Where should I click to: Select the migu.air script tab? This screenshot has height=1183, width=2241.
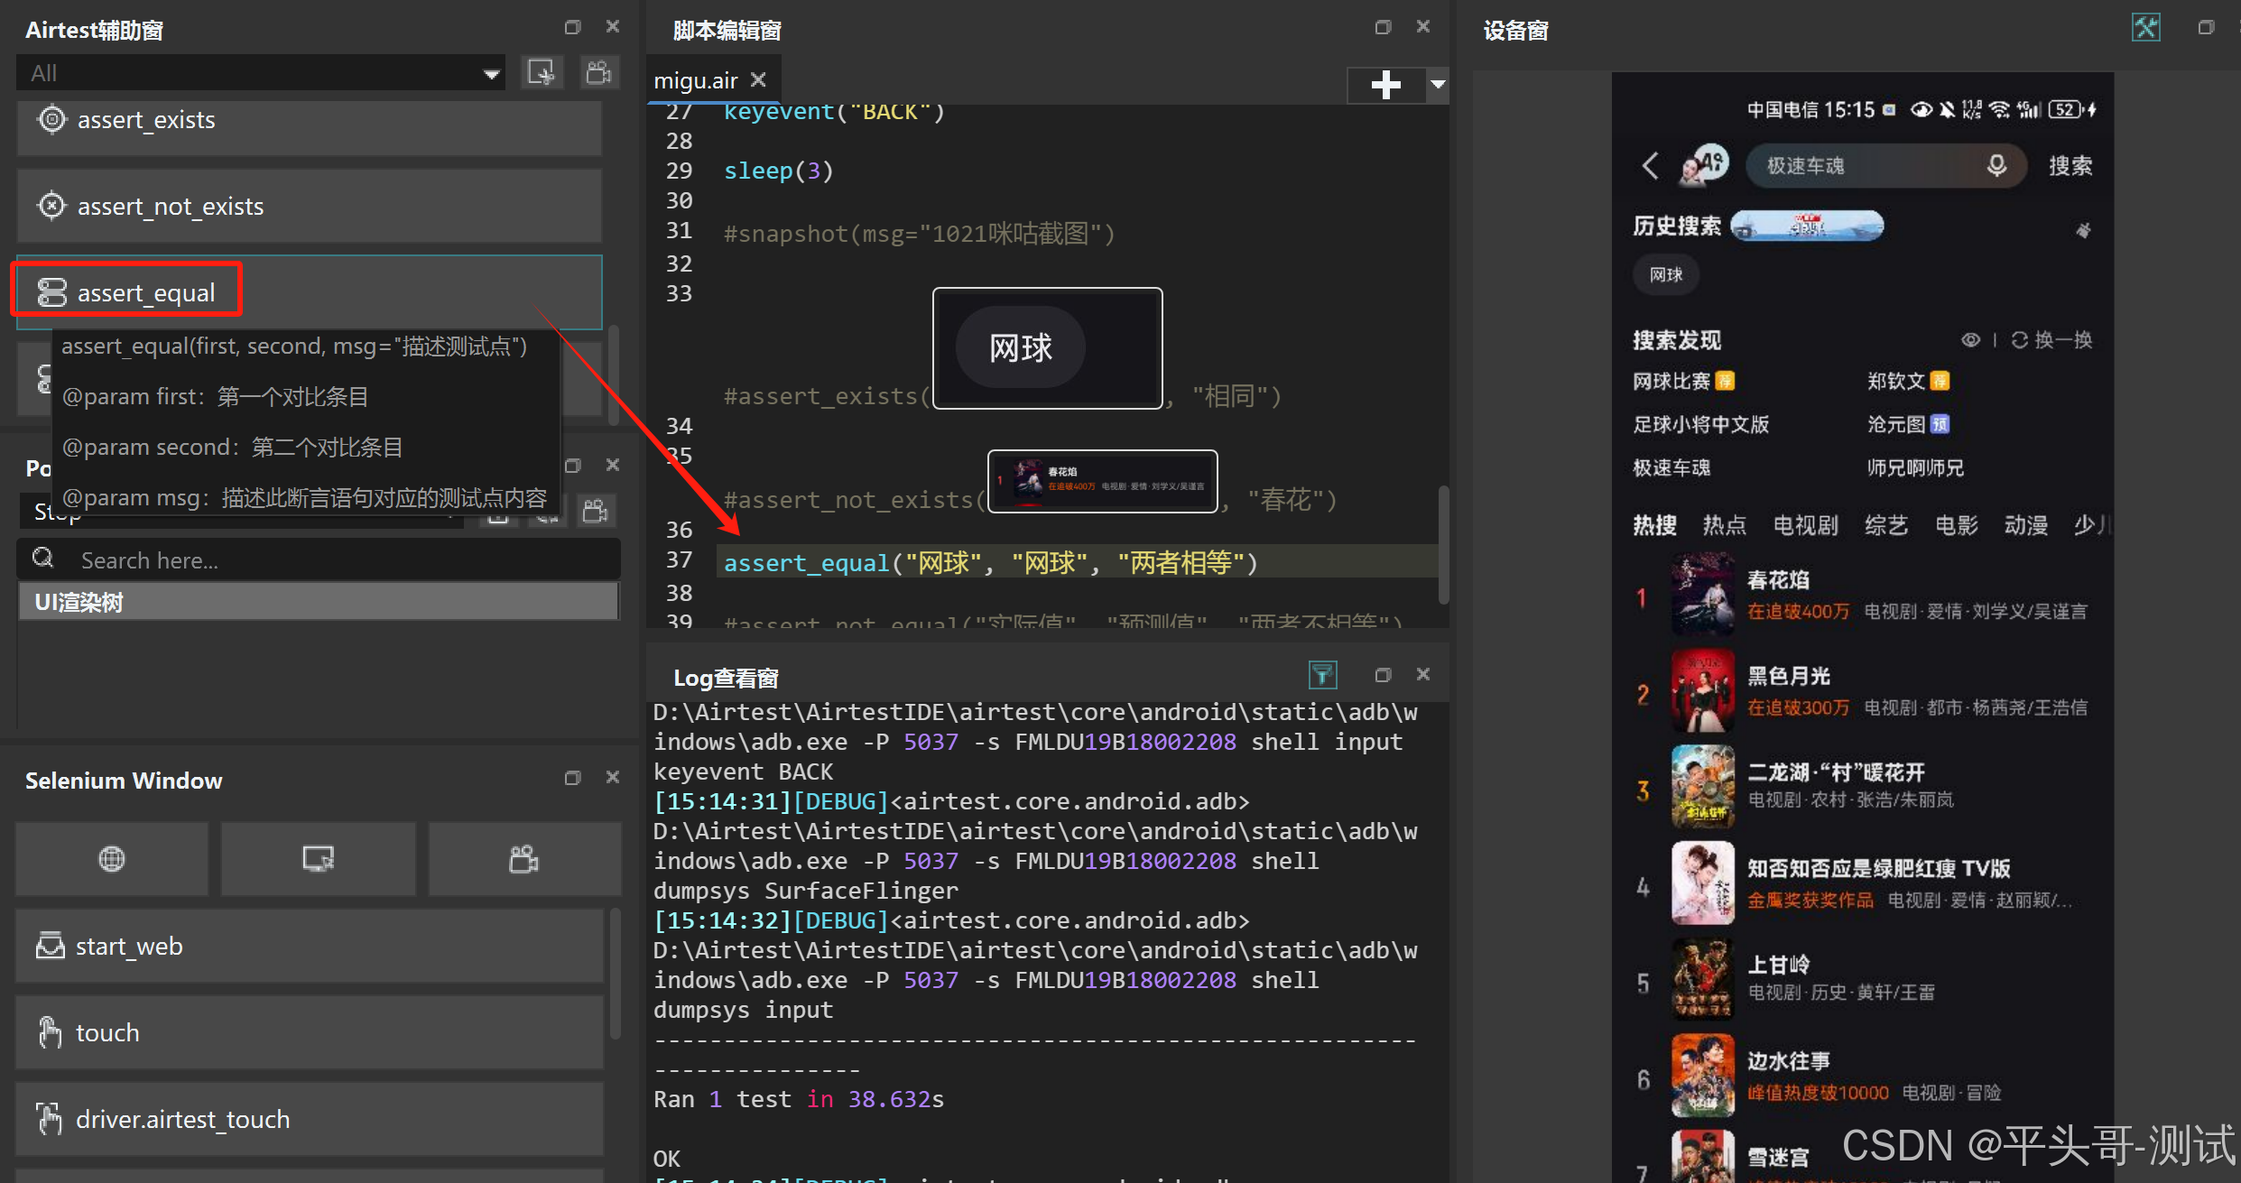[x=696, y=81]
